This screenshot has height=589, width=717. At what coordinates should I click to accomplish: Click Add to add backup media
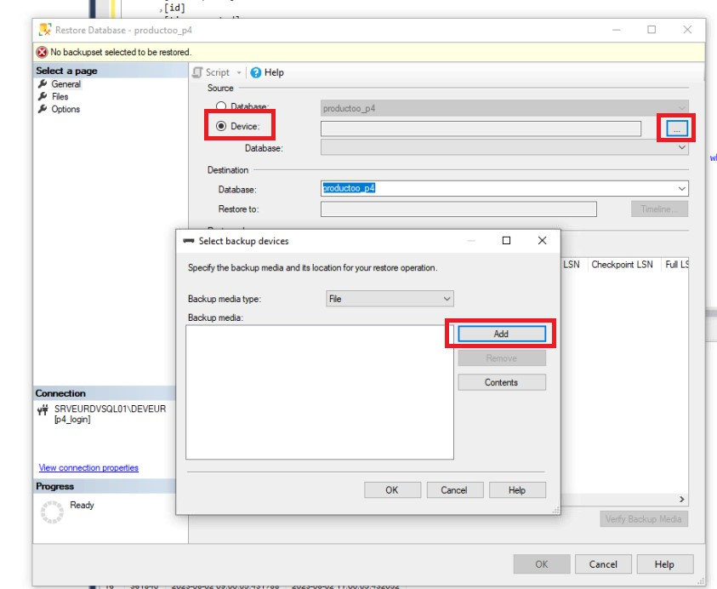pyautogui.click(x=501, y=334)
